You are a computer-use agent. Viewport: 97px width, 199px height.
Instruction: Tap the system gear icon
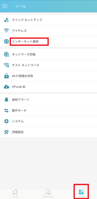tap(6, 121)
